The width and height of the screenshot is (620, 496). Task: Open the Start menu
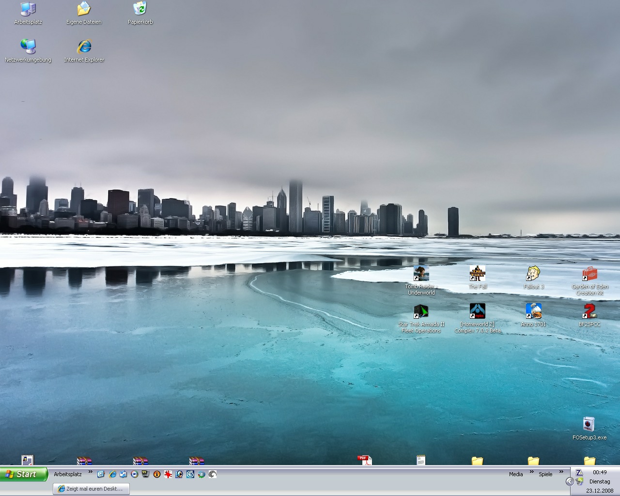coord(24,474)
